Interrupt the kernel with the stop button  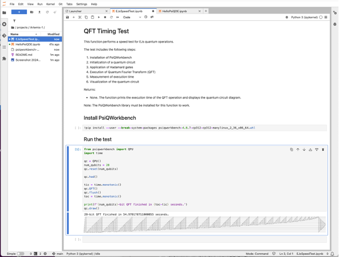[x=105, y=17]
